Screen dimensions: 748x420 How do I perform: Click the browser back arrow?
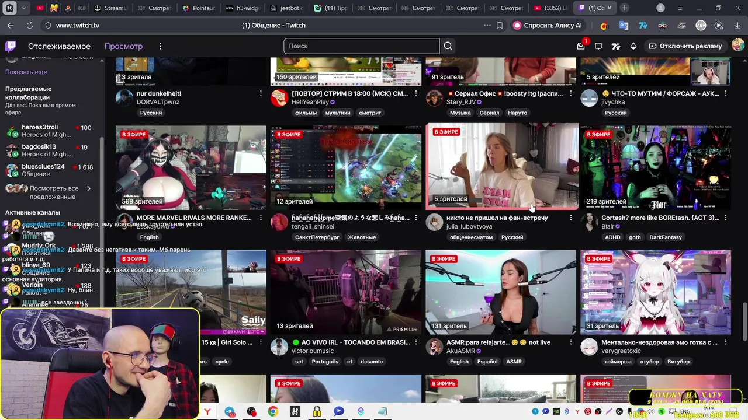[11, 26]
